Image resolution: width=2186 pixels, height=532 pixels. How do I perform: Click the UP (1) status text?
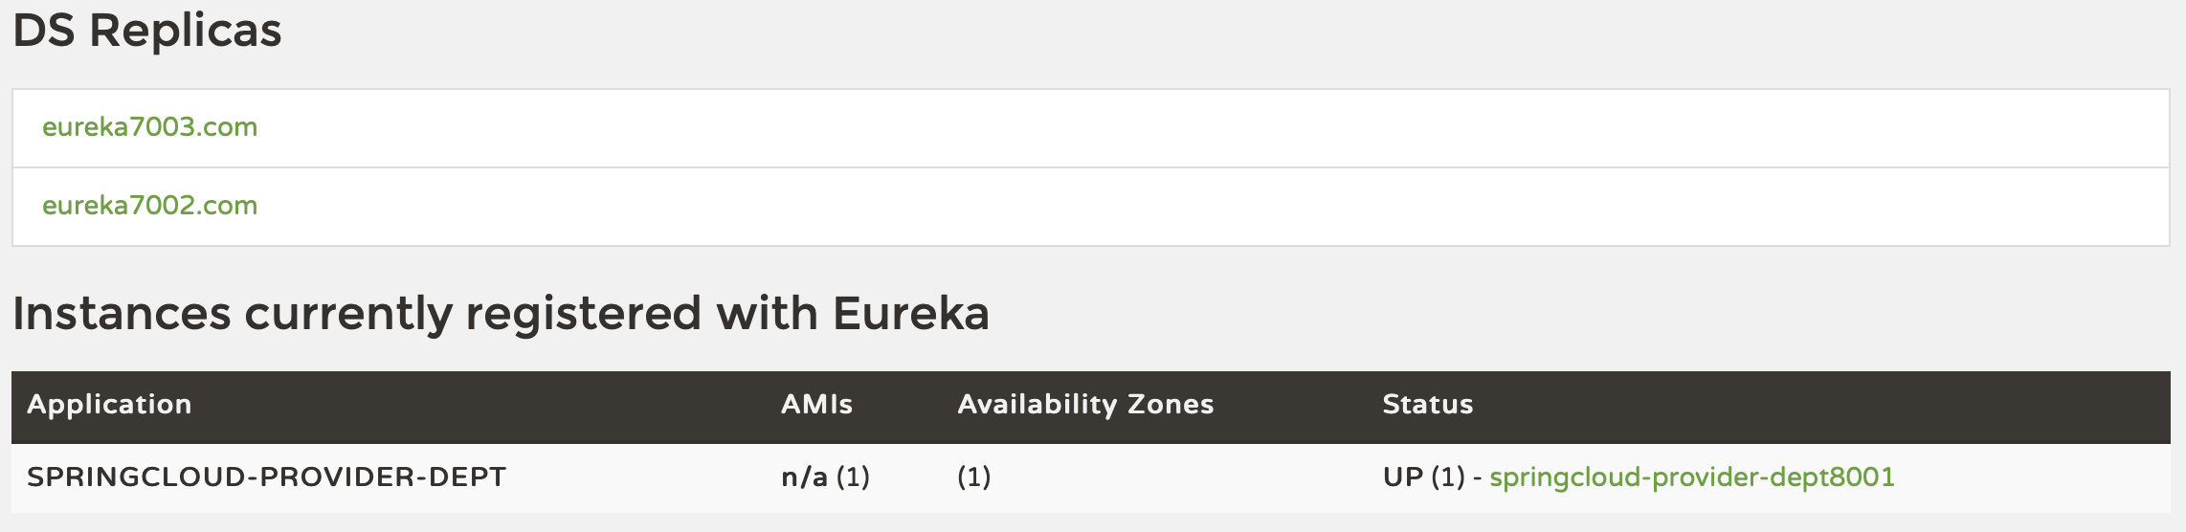(1423, 477)
